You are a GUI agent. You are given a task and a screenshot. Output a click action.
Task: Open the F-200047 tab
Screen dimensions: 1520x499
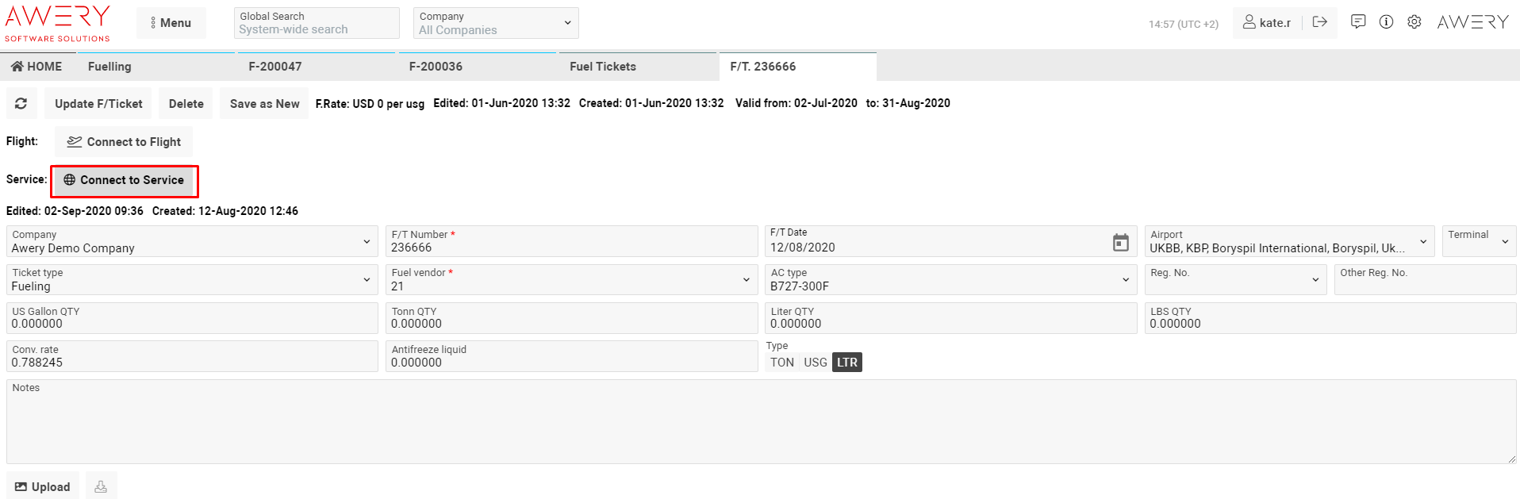pyautogui.click(x=274, y=67)
